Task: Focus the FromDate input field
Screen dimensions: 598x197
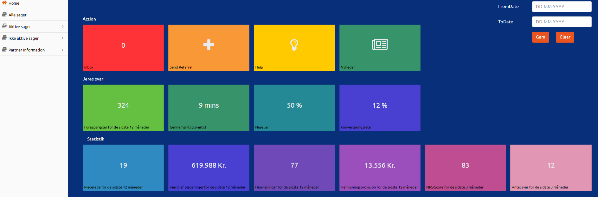Action: 561,7
